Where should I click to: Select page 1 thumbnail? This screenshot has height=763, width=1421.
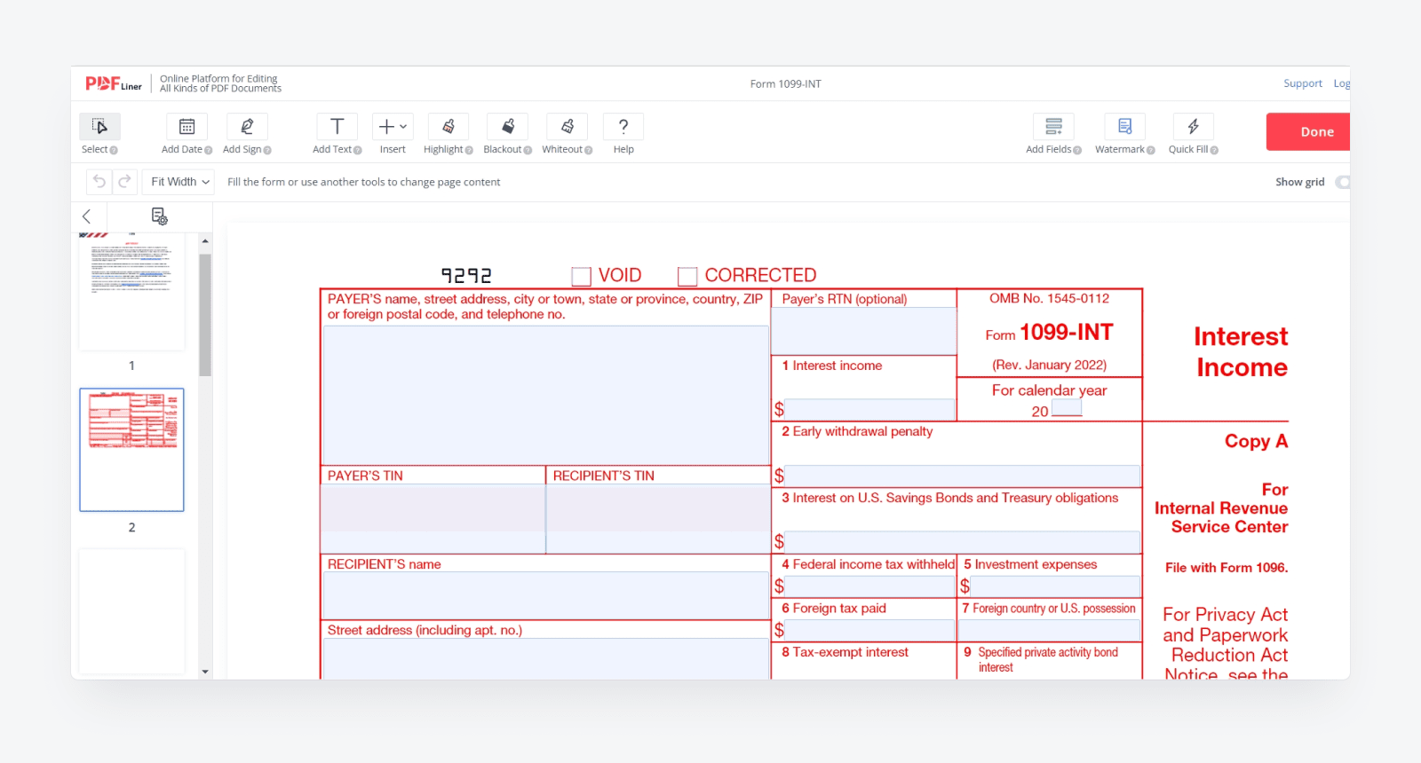(131, 291)
